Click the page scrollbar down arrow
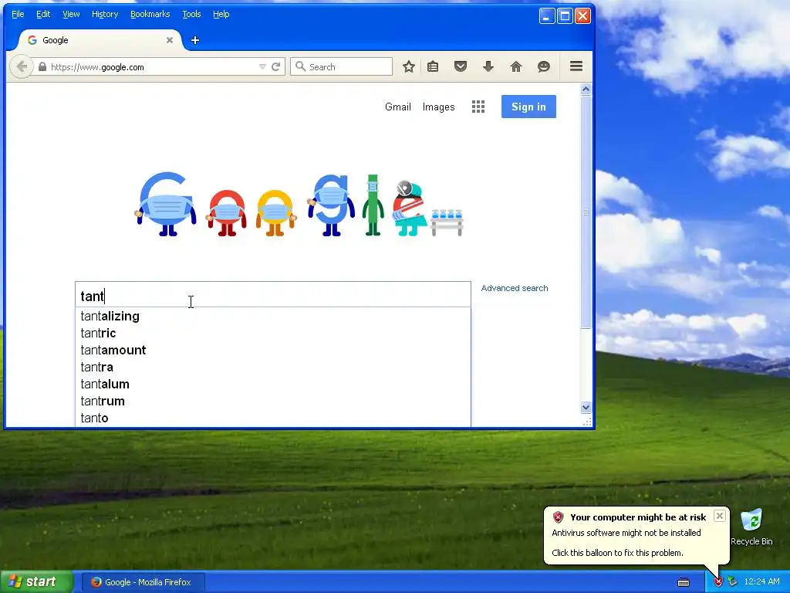The image size is (790, 593). click(586, 408)
